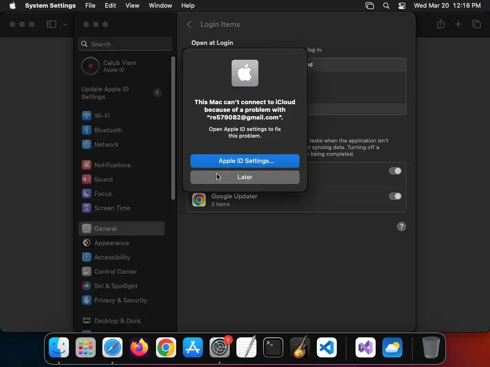Open Spotlight search in menu bar
490x367 pixels.
[386, 6]
